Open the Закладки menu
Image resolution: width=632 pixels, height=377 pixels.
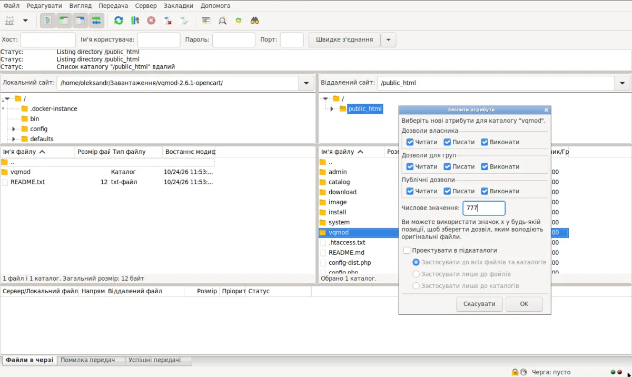tap(177, 5)
